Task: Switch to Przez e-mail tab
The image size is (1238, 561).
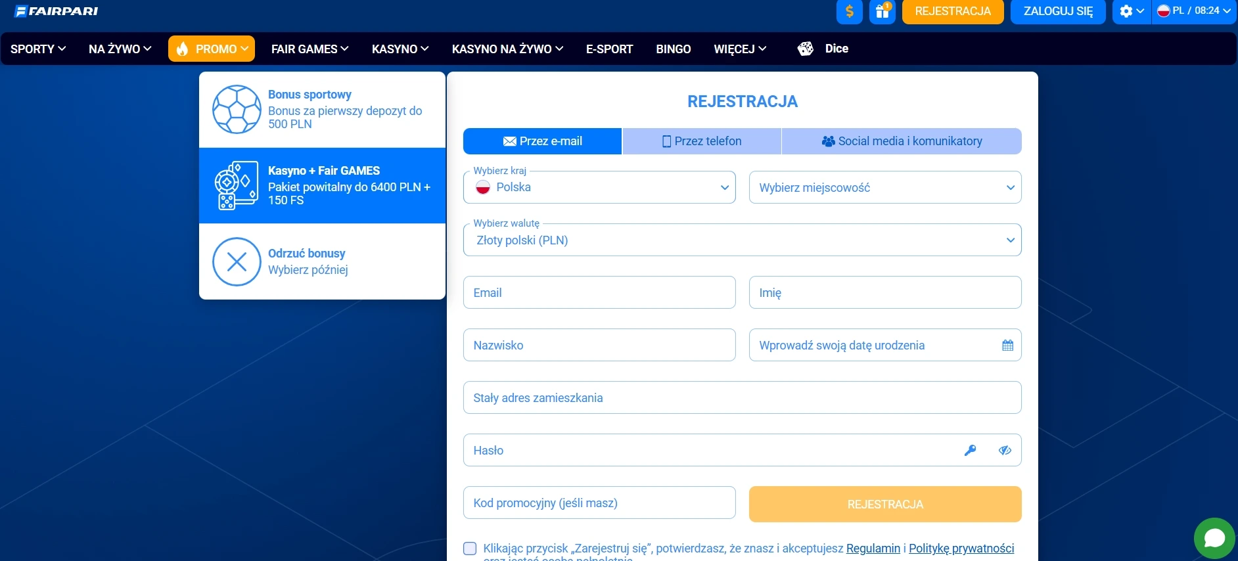Action: point(543,141)
